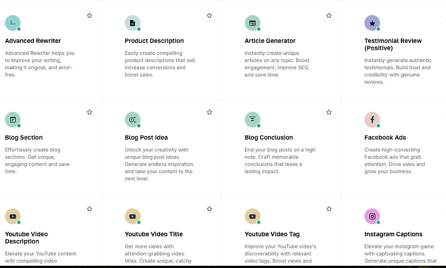This screenshot has width=446, height=268.
Task: Favorite the Advanced Rewriter card with star
Action: pos(89,16)
